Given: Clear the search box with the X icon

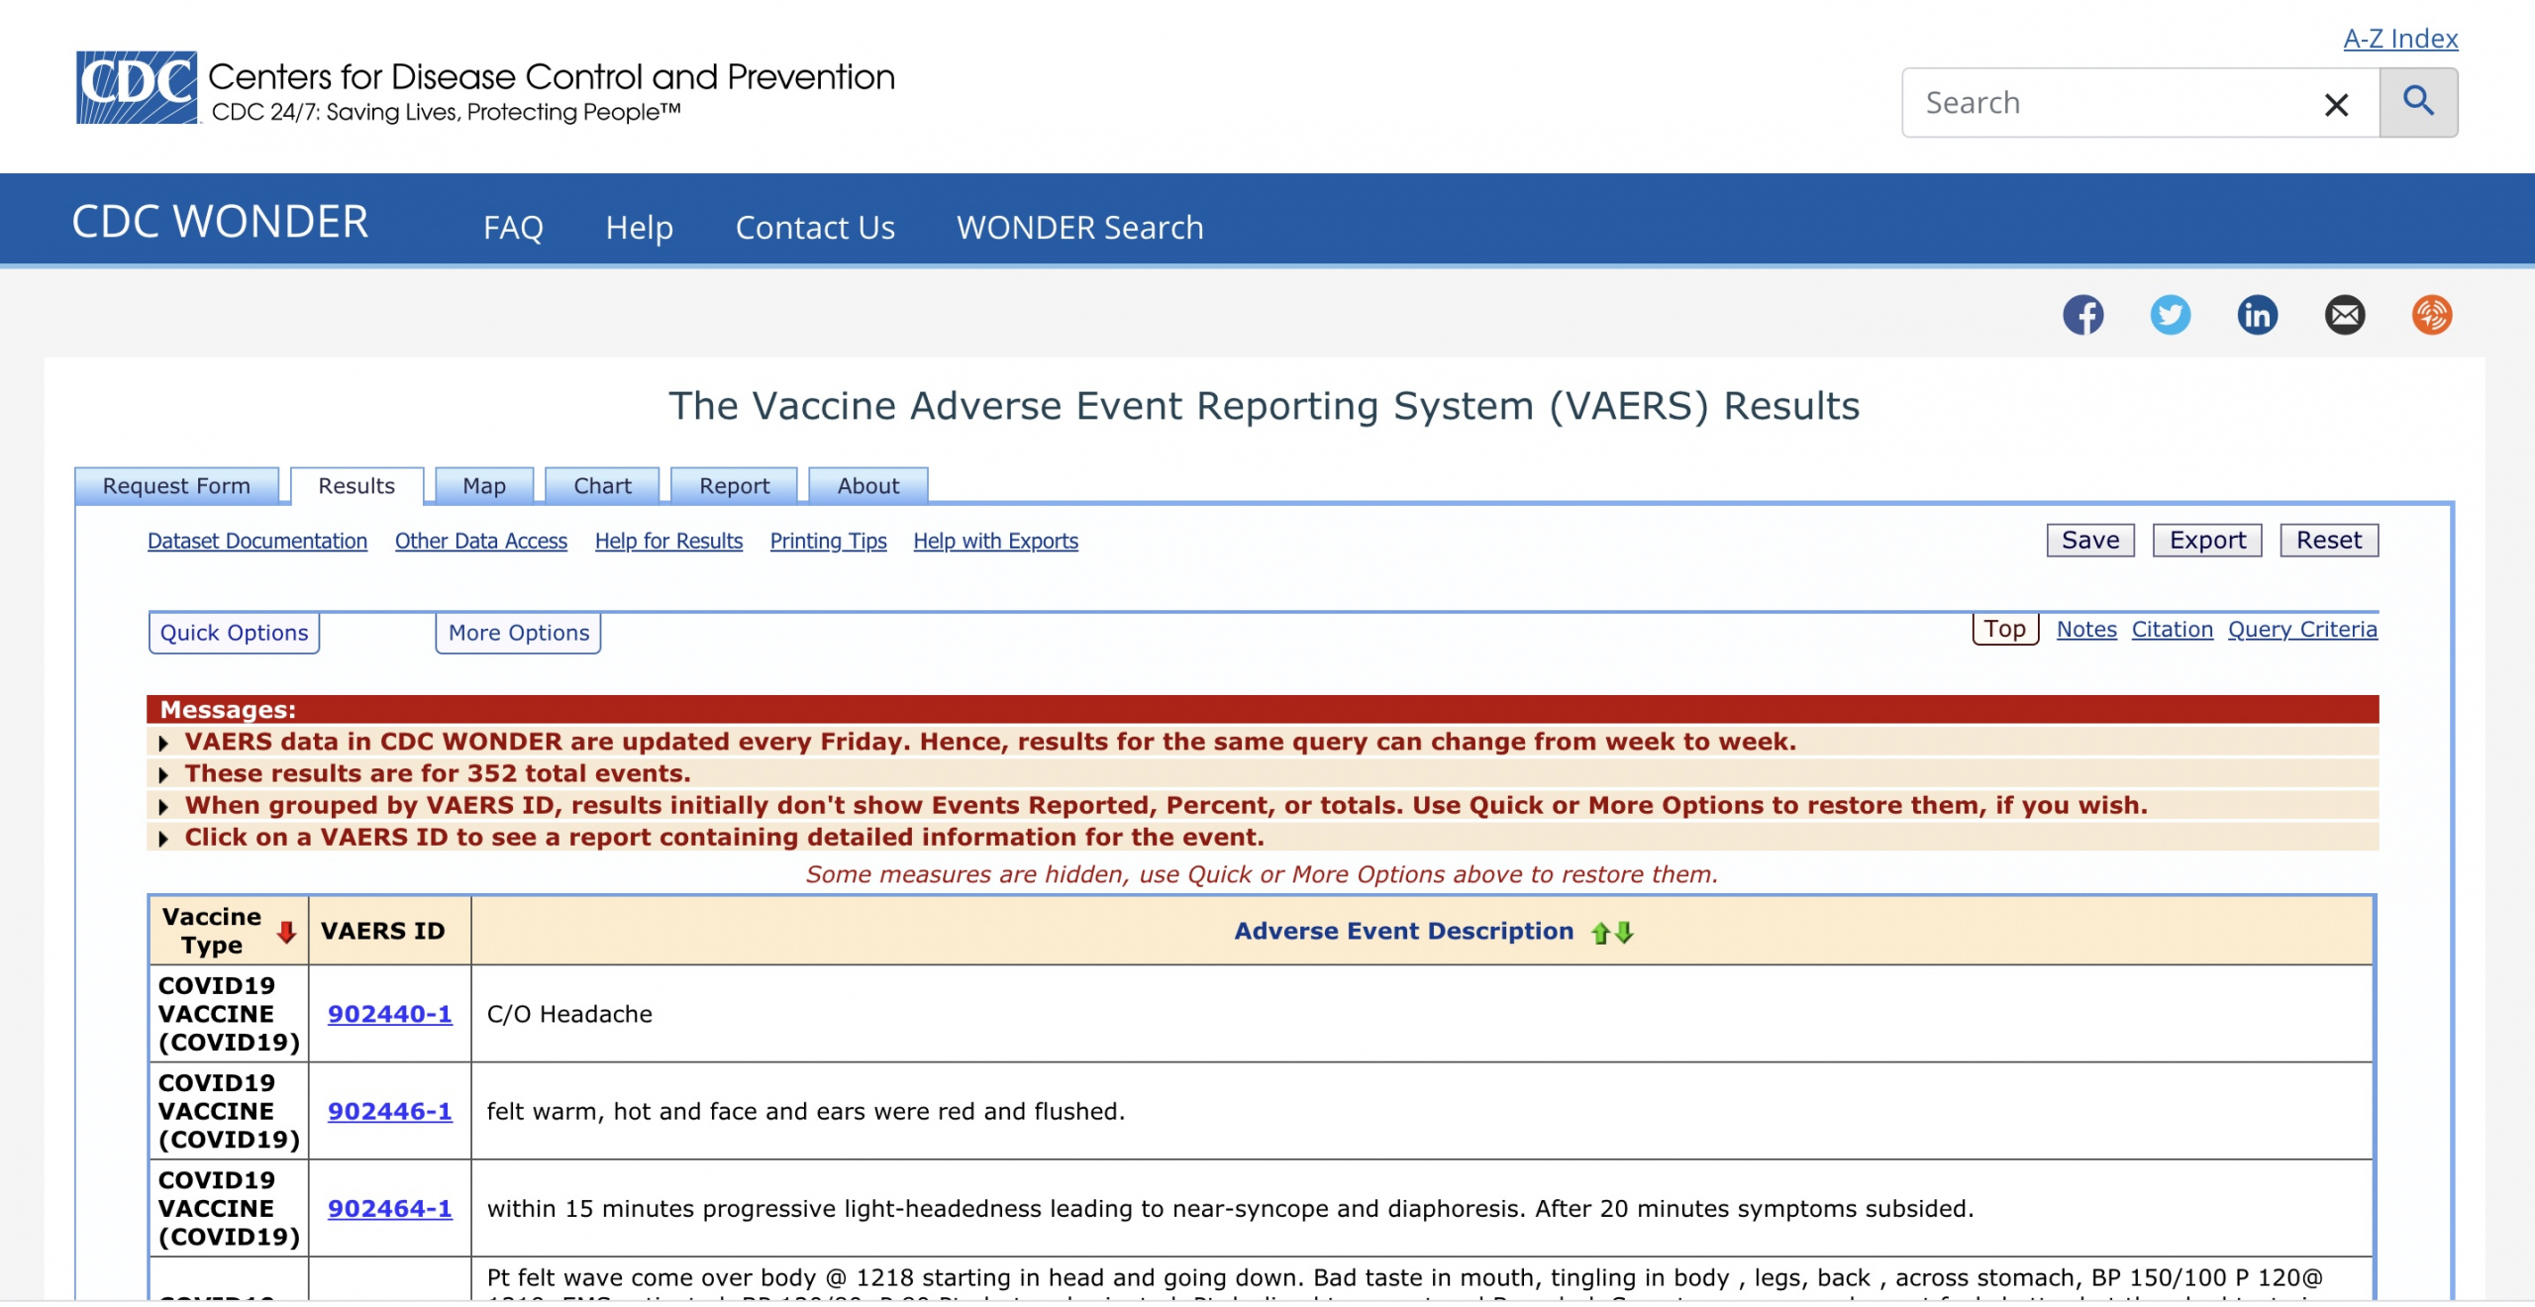Looking at the screenshot, I should [x=2336, y=103].
